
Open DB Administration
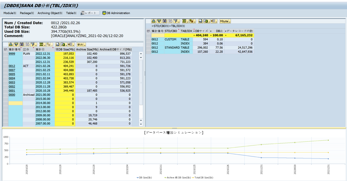click(x=116, y=13)
